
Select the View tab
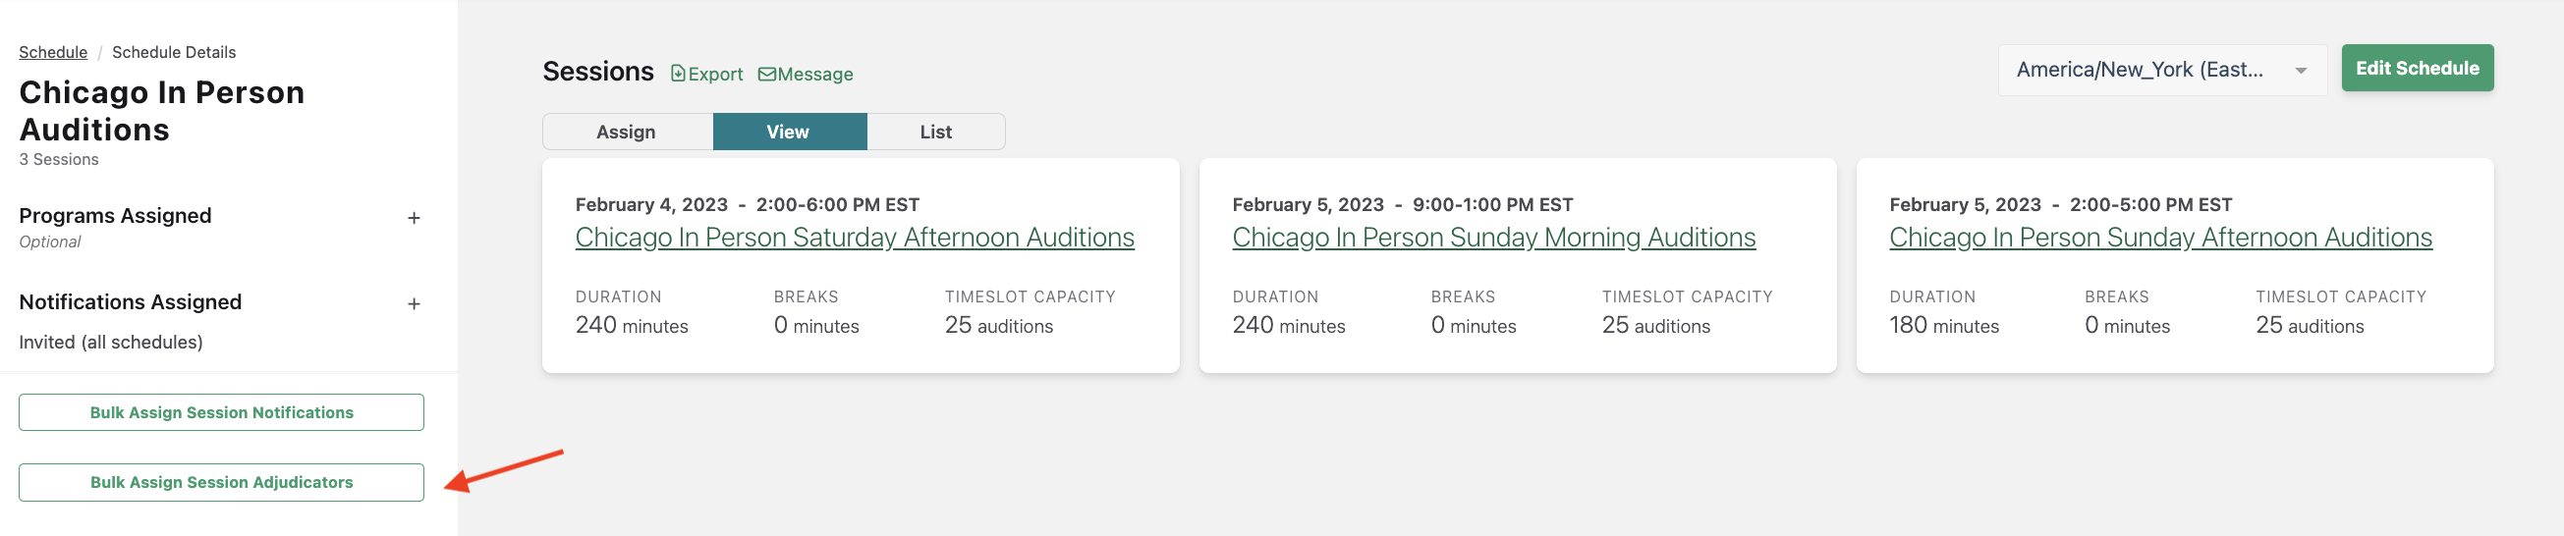click(x=789, y=132)
